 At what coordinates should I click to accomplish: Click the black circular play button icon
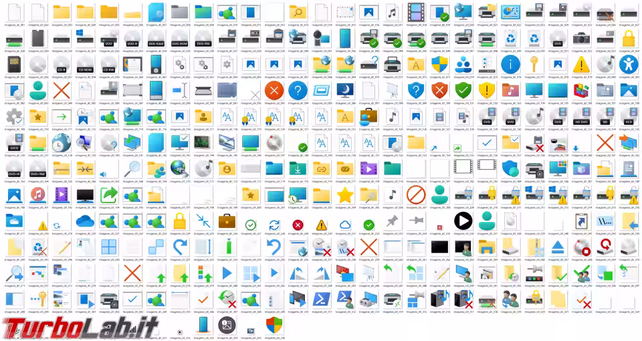(x=463, y=221)
